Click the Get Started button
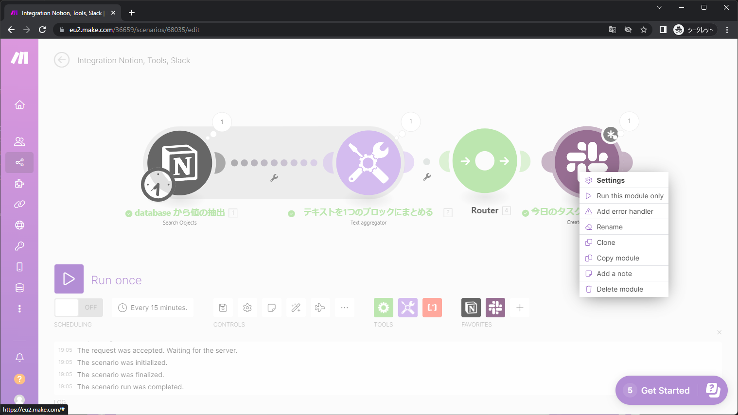 pos(671,390)
